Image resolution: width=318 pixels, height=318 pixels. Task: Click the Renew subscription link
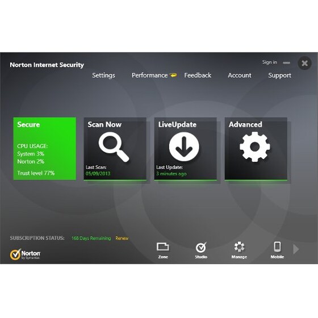[x=122, y=238]
